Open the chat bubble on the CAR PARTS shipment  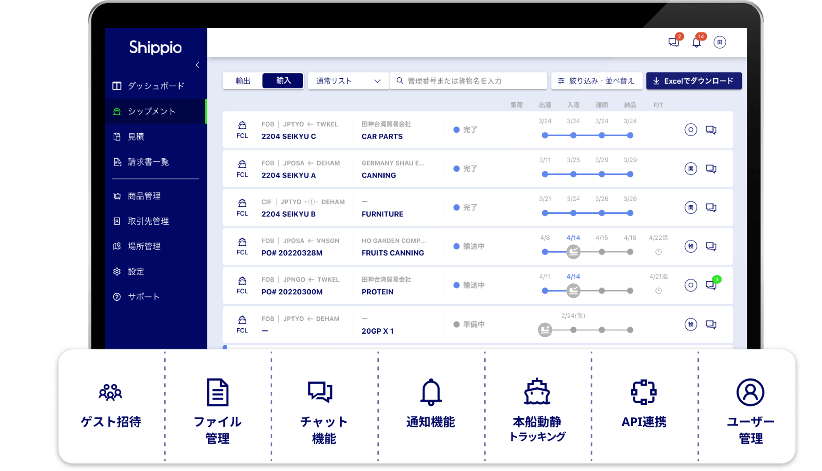711,130
